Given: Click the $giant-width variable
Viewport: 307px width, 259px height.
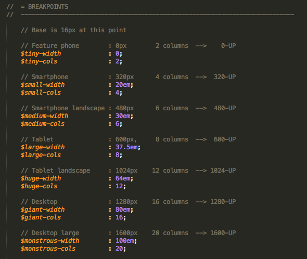Looking at the screenshot, I should pos(43,210).
